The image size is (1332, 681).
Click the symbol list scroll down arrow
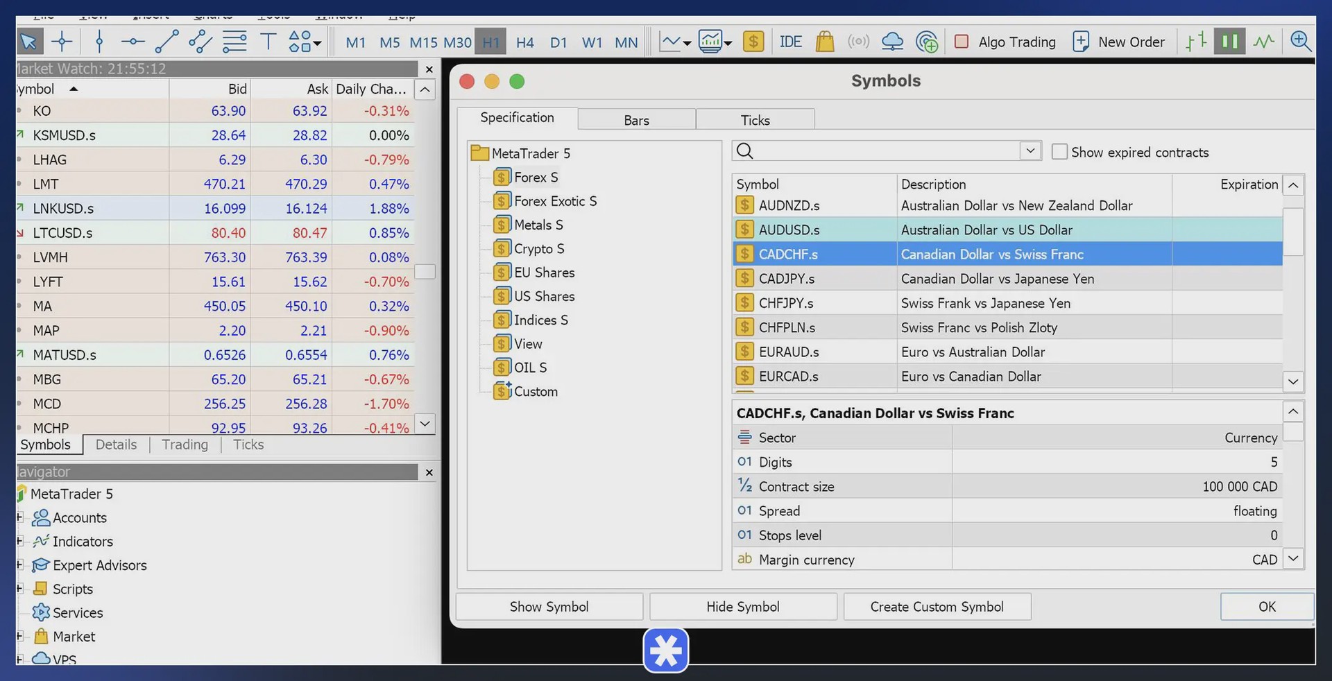[x=1293, y=381]
